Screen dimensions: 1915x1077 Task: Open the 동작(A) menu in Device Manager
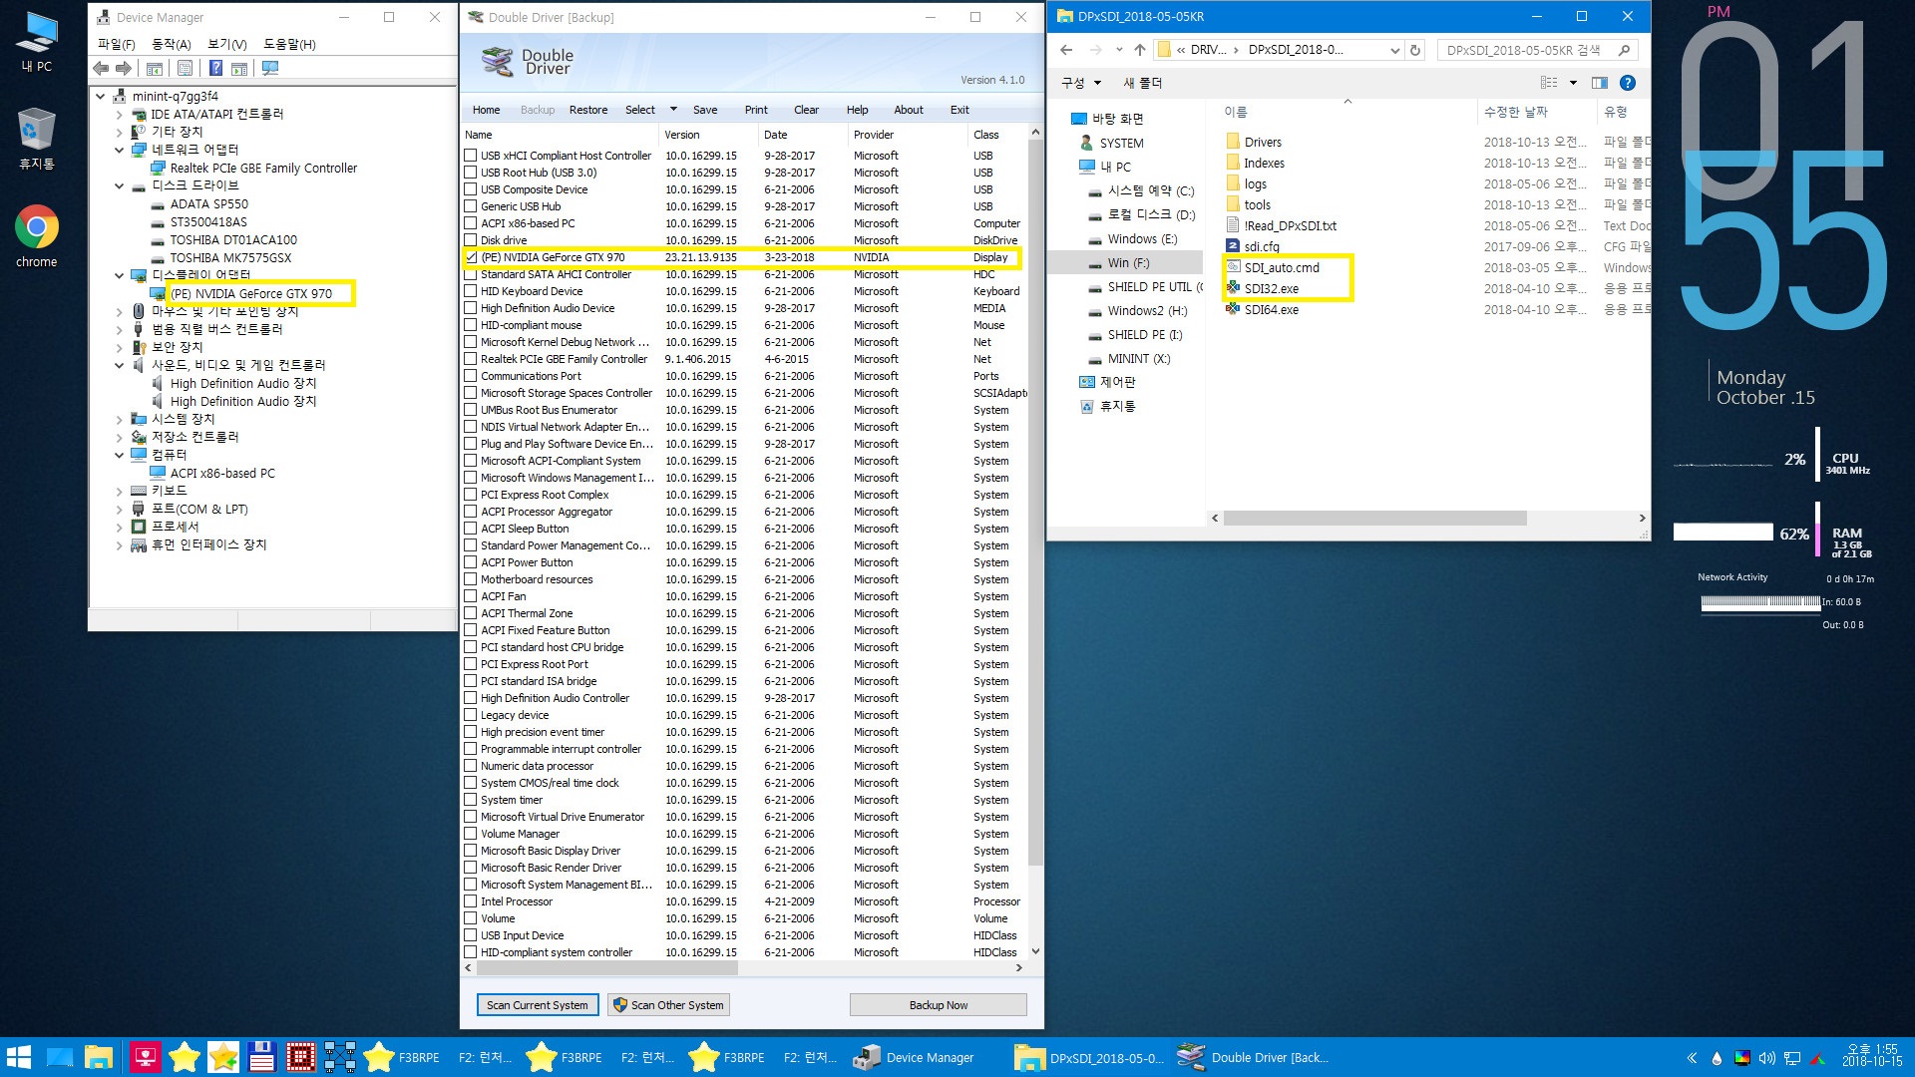click(x=171, y=44)
